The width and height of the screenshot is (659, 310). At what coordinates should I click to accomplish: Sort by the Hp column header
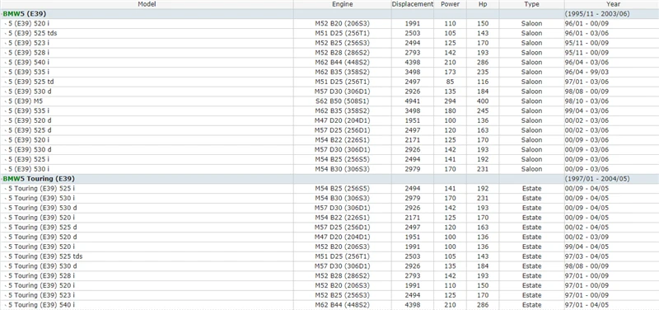[483, 4]
